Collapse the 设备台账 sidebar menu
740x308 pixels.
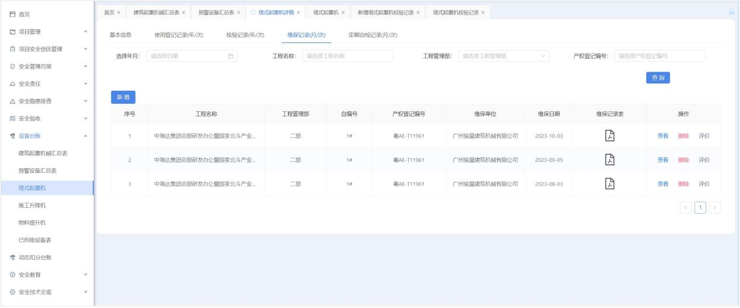point(86,136)
